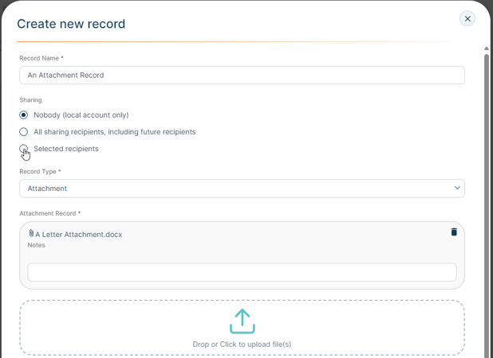Click the All sharing recipients label text
Image resolution: width=493 pixels, height=358 pixels.
point(114,132)
